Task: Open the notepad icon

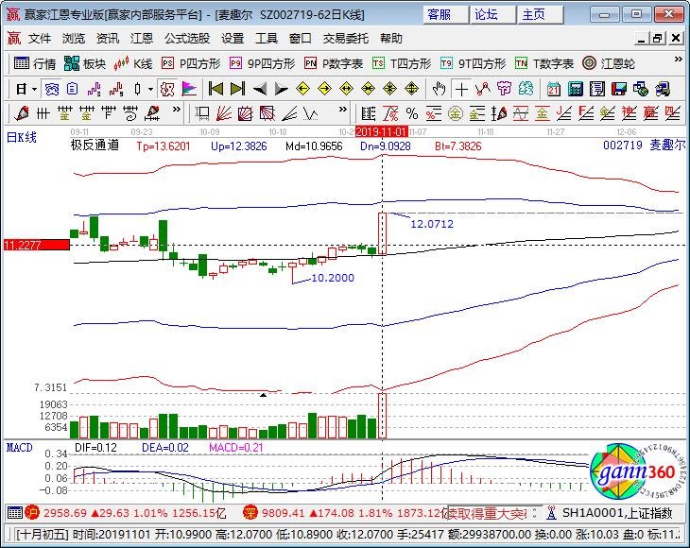Action: [597, 89]
